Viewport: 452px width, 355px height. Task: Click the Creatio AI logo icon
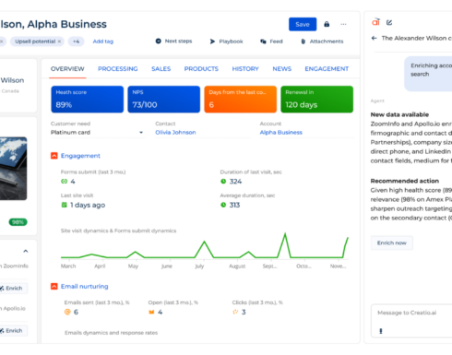click(x=375, y=22)
